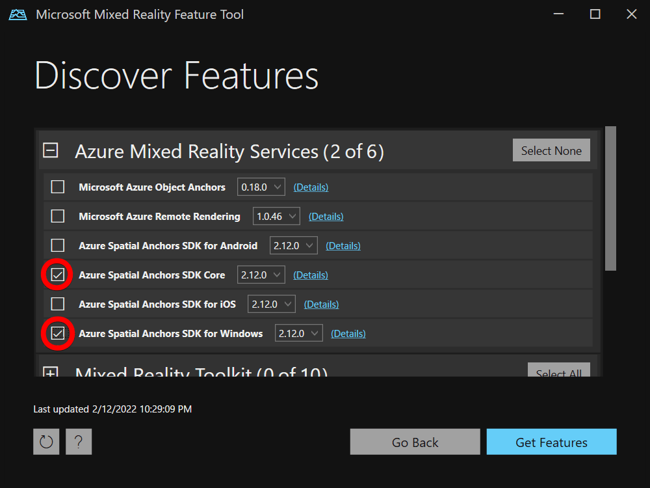The height and width of the screenshot is (488, 650).
Task: Close the Feature Tool window
Action: click(631, 14)
